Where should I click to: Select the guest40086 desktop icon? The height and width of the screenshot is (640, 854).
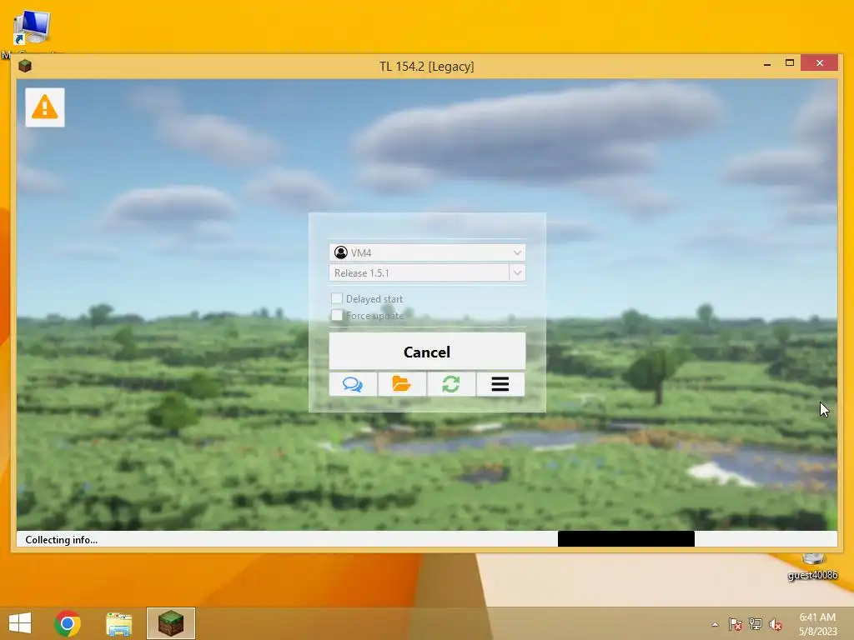tap(812, 567)
